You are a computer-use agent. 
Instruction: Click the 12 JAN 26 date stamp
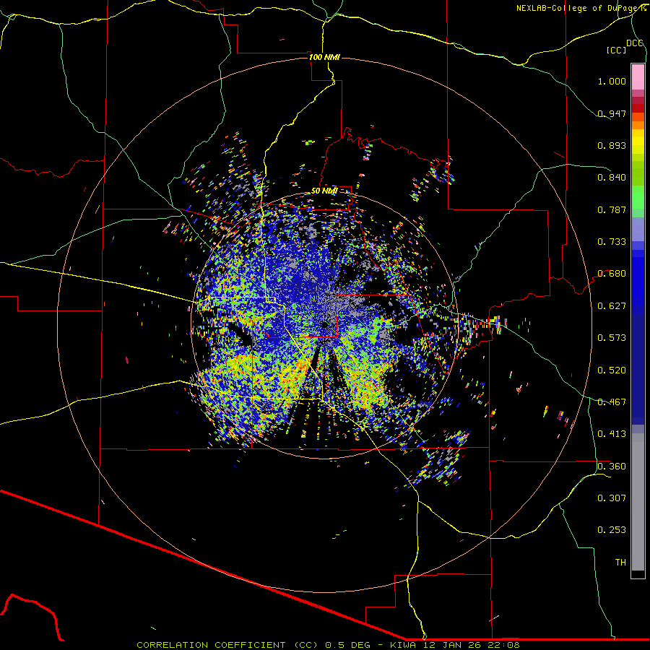[453, 645]
